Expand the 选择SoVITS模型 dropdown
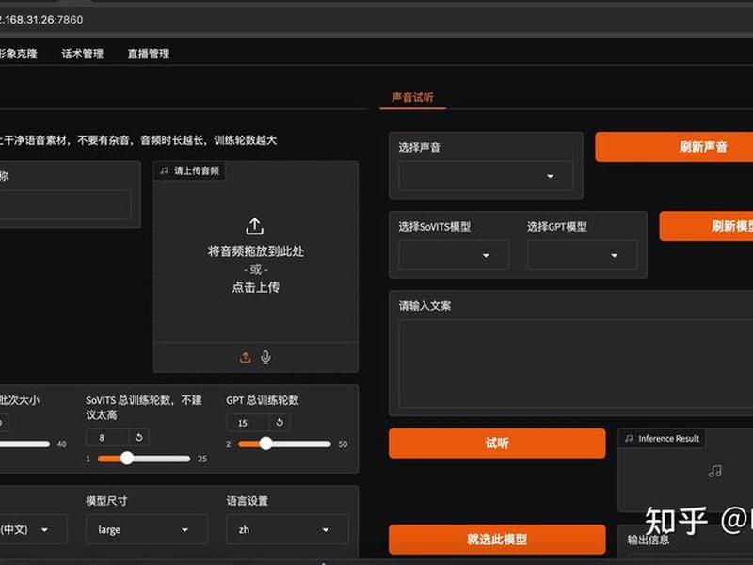This screenshot has width=753, height=565. 454,255
